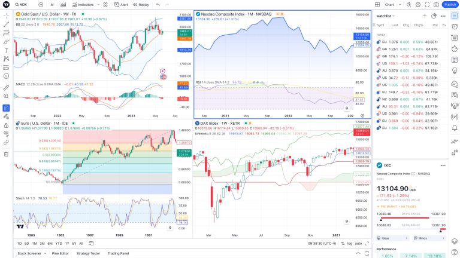Click the go-to-date calendar icon
This screenshot has width=460, height=258.
click(x=91, y=244)
